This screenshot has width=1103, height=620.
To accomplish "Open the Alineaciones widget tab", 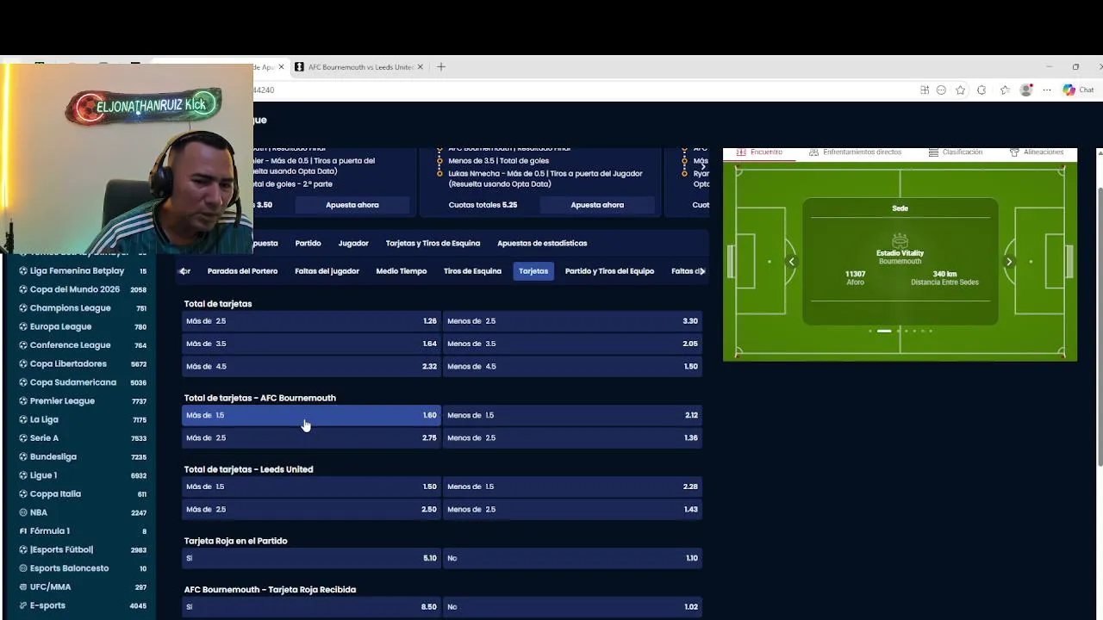I will click(x=1037, y=152).
